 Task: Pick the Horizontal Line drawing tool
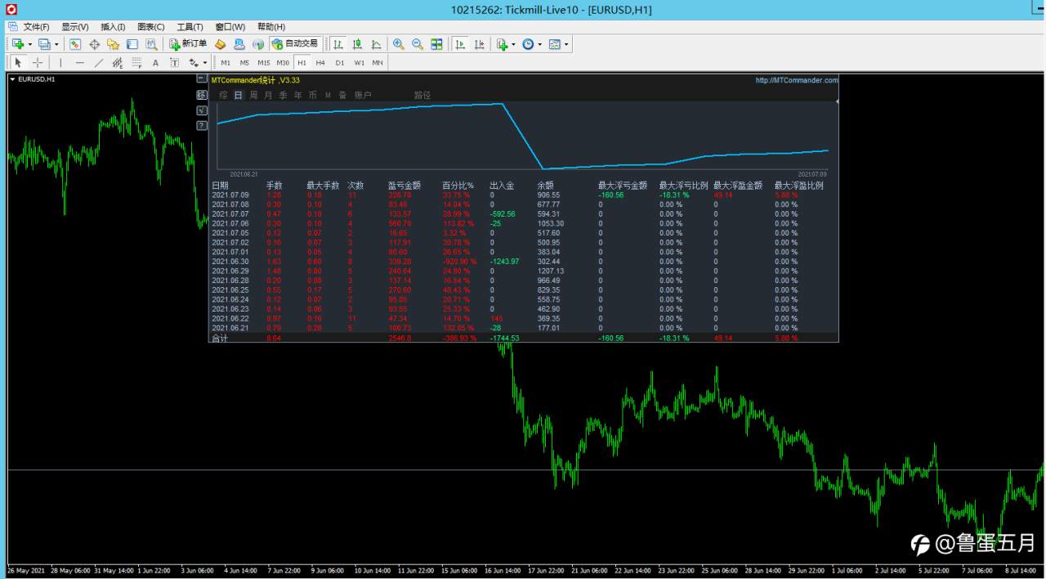coord(79,62)
